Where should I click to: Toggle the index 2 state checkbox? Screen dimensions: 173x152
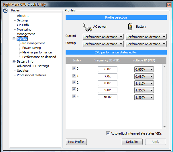pos(74,83)
